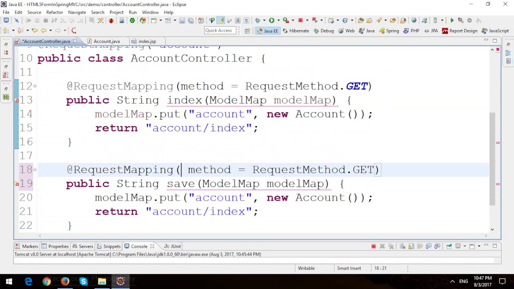Switch to JavaScript perspective

click(495, 31)
